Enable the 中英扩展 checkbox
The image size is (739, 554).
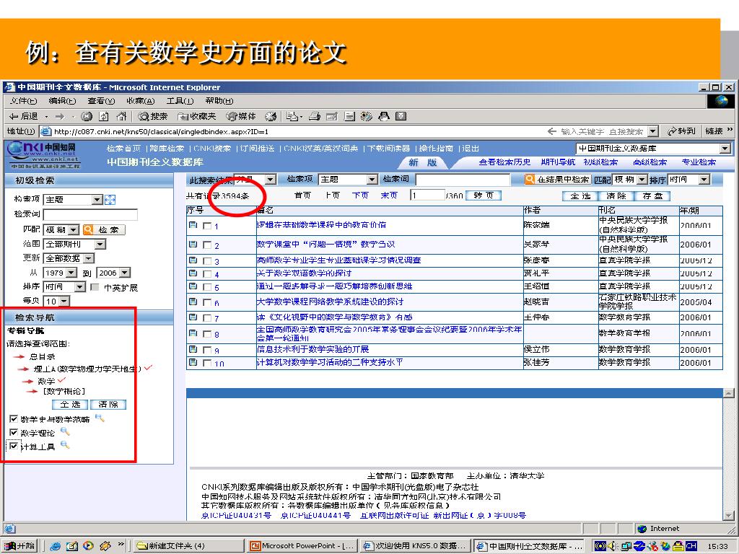[x=95, y=287]
